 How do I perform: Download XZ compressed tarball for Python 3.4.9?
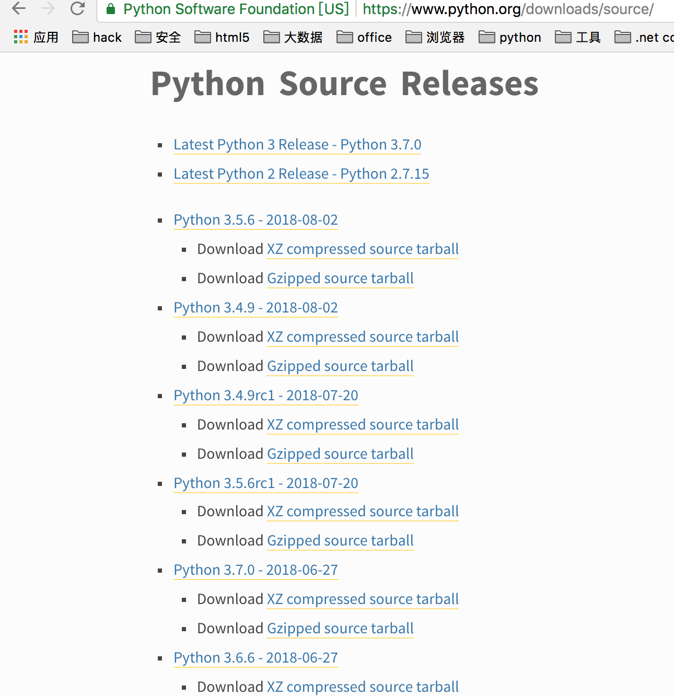coord(363,337)
